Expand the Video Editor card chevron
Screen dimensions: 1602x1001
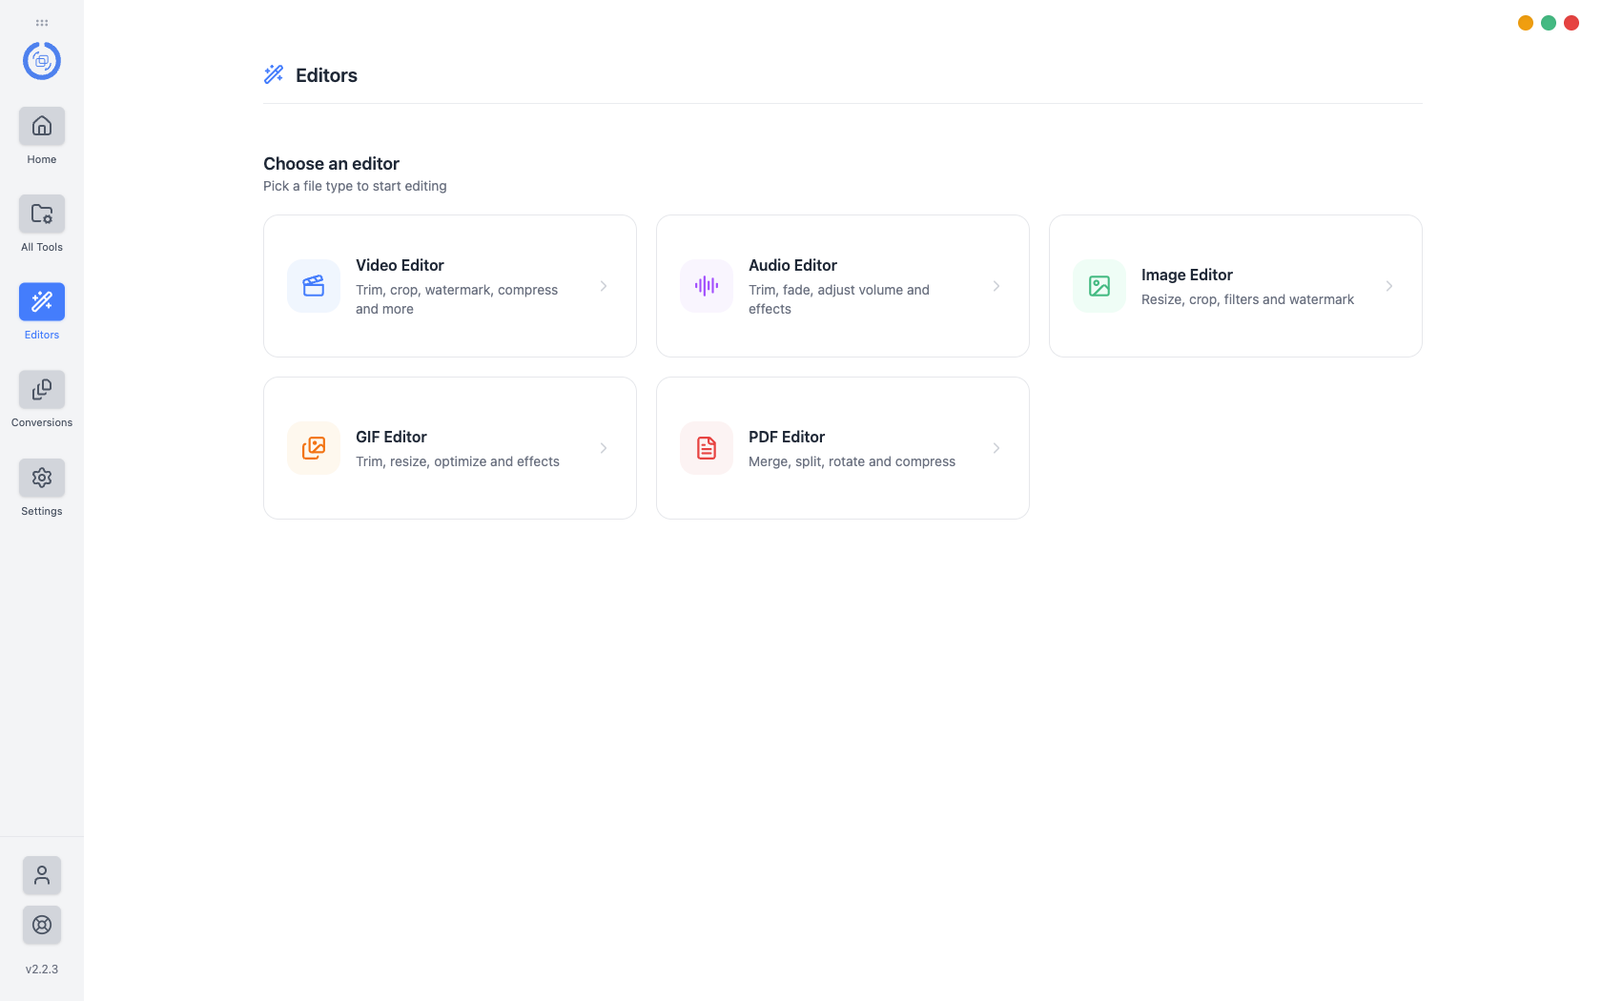(604, 286)
